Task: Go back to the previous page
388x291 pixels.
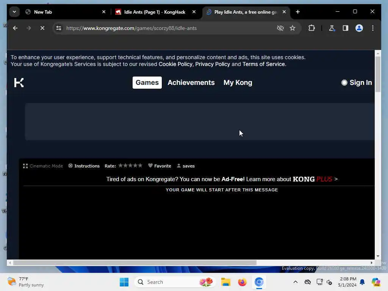Action: 15,28
